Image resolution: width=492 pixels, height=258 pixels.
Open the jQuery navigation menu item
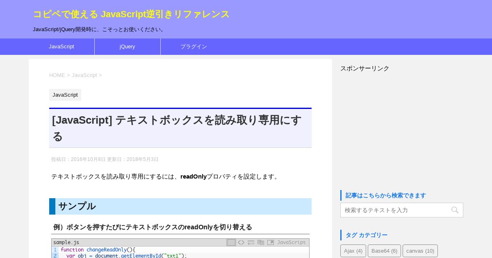(128, 47)
